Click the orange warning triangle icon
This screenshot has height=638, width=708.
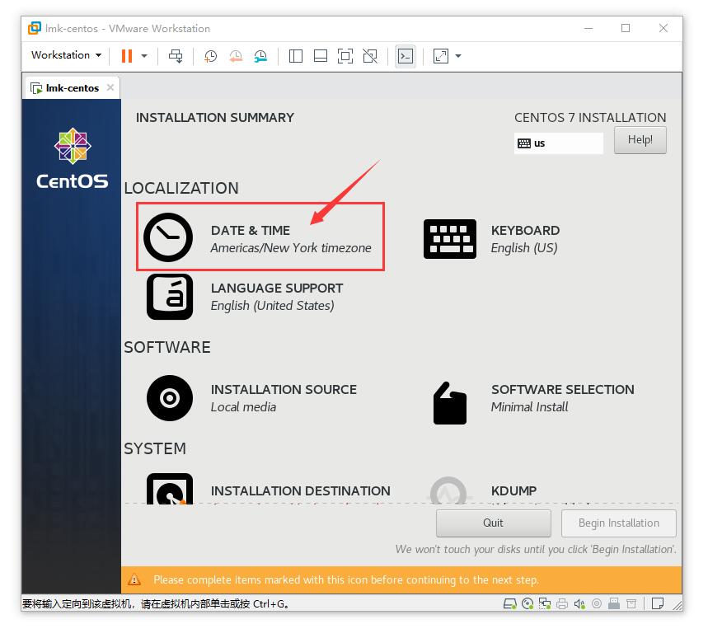[134, 579]
